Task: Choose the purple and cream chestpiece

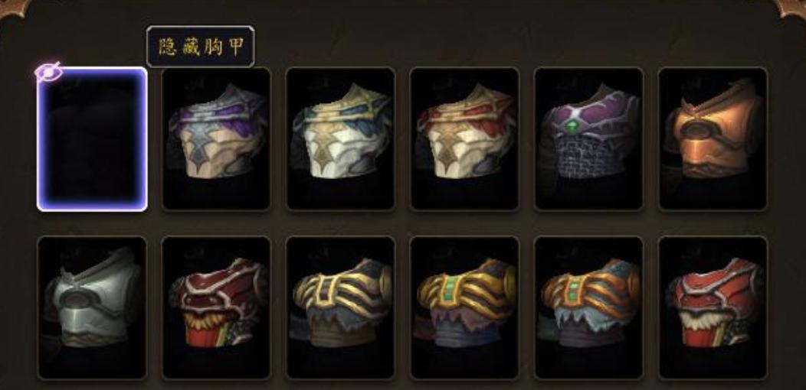Action: [x=216, y=139]
